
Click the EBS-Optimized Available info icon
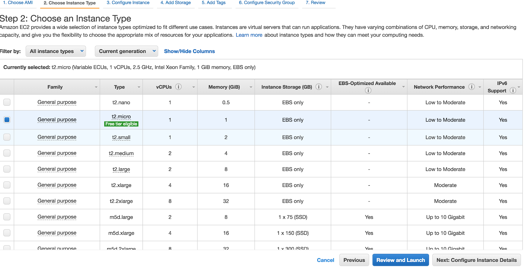(x=368, y=91)
